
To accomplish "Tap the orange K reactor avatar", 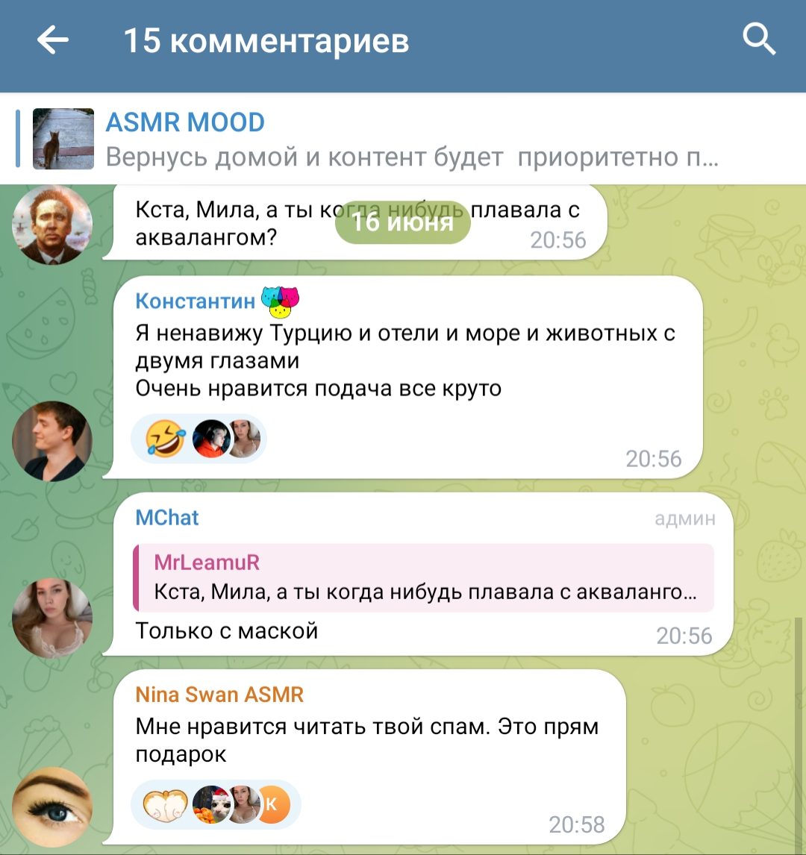I will [x=273, y=805].
